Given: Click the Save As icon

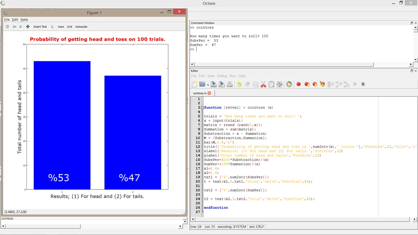Looking at the screenshot, I should click(x=221, y=84).
